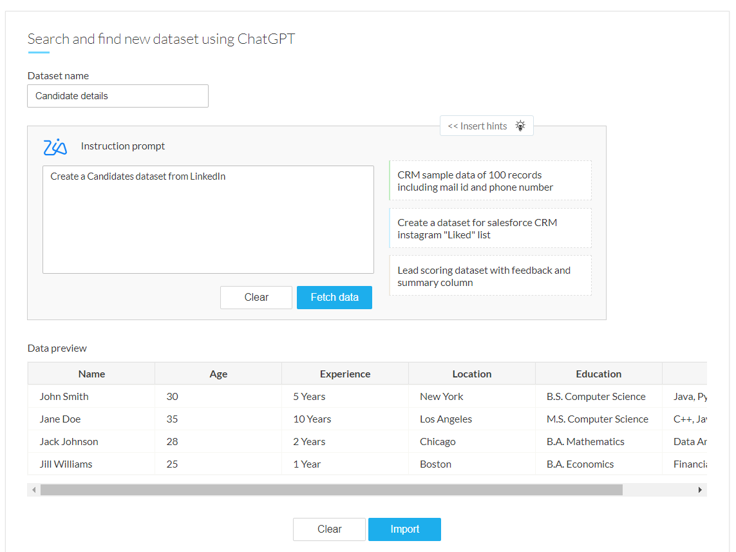Click the Dataset name input field
The image size is (736, 552).
click(x=118, y=96)
